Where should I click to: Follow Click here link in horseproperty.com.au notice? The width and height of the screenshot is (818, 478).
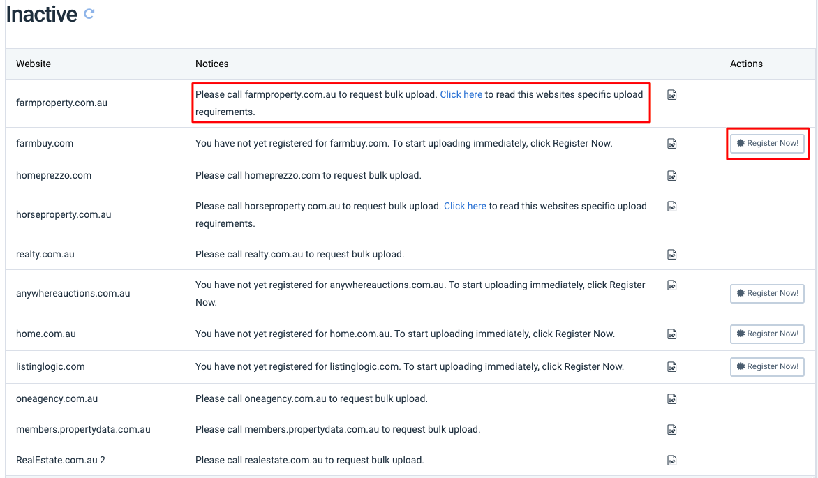pos(465,206)
